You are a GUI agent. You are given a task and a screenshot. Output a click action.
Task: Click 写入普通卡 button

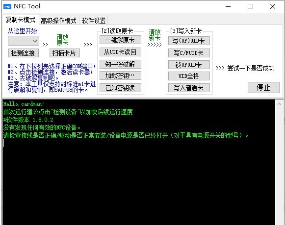click(x=189, y=88)
